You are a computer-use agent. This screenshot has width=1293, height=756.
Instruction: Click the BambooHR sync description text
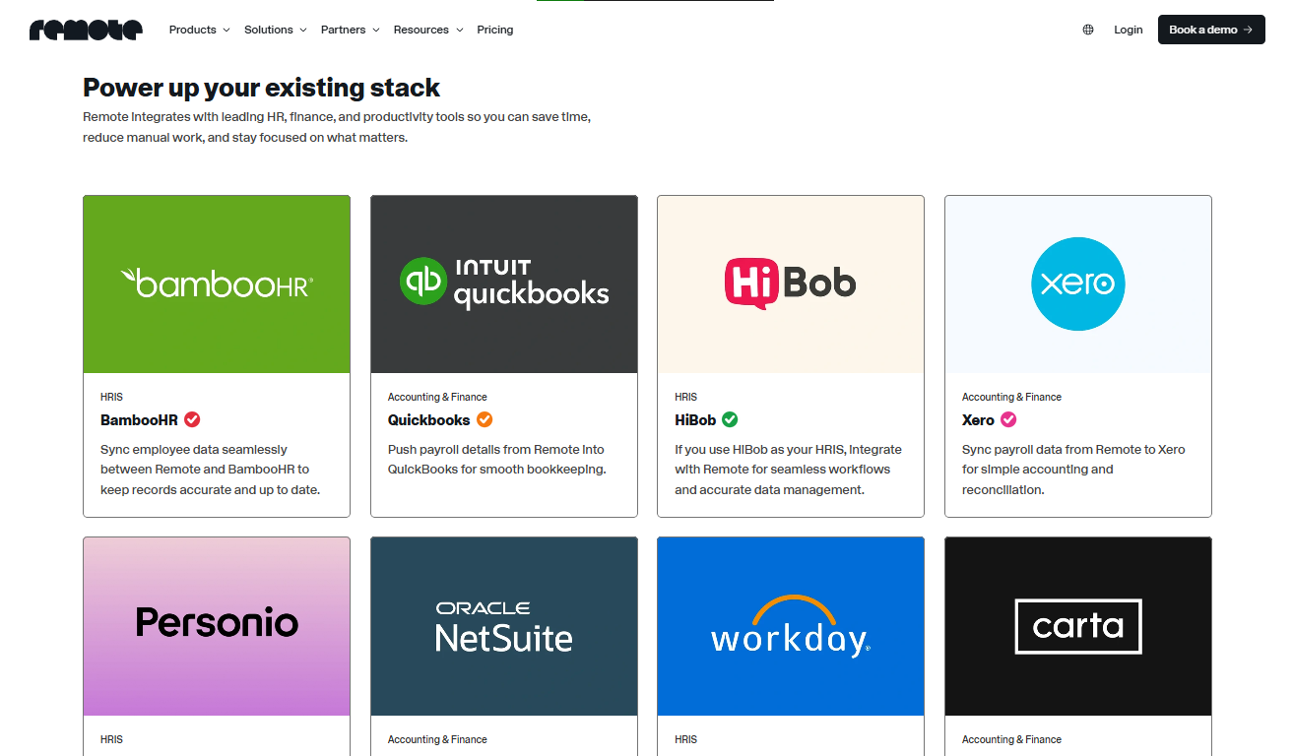tap(211, 470)
